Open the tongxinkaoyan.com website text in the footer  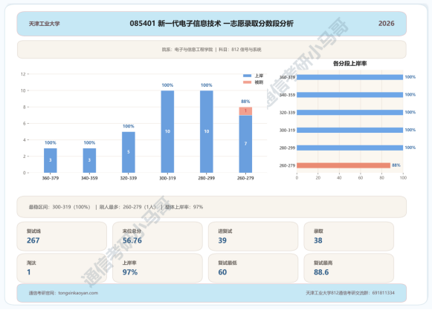78,293
